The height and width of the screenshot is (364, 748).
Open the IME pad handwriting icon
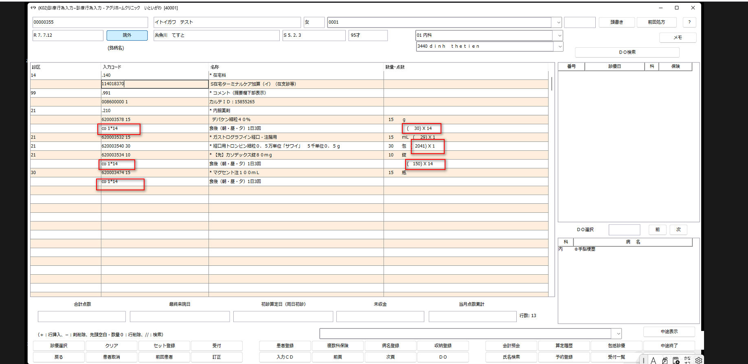click(665, 360)
